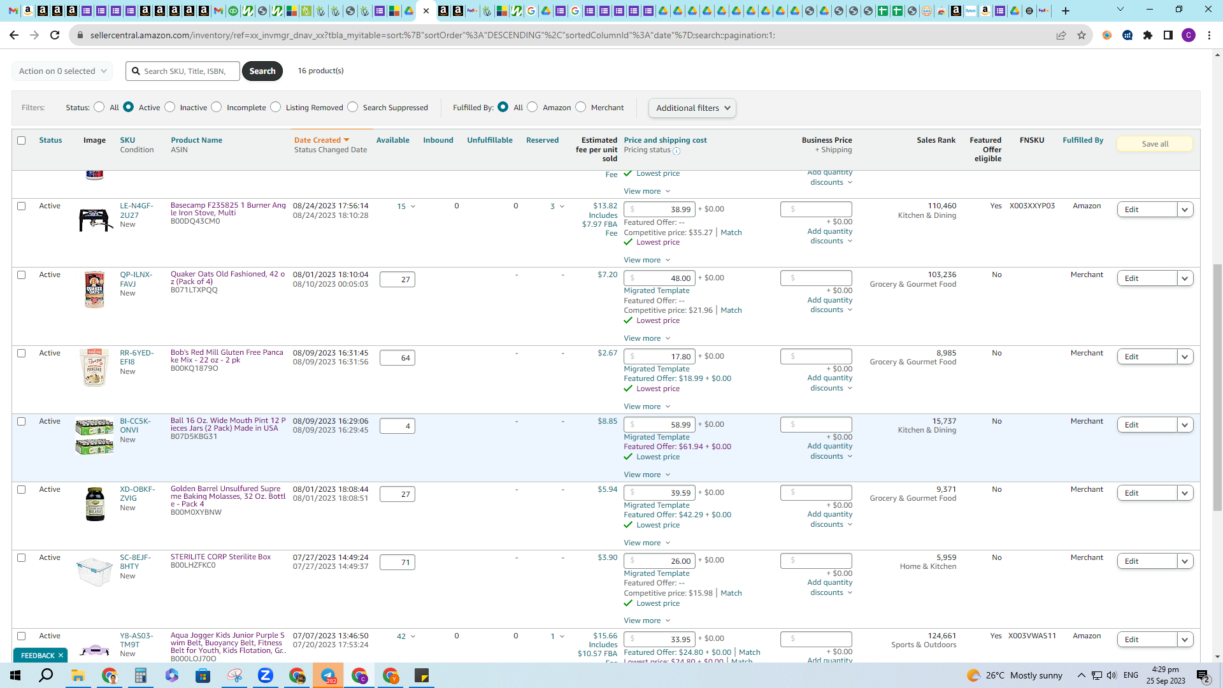Open Calculator from the taskbar

[x=140, y=675]
